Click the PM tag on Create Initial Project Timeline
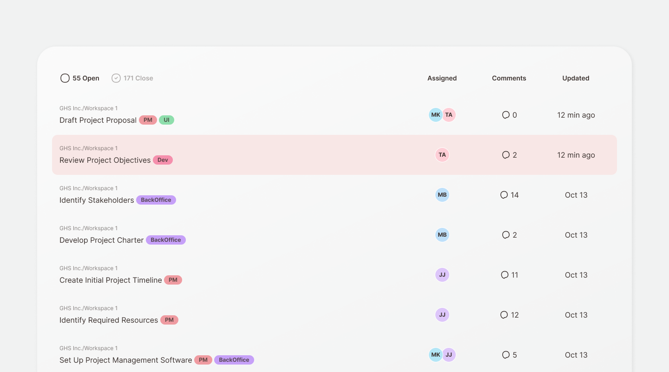This screenshot has height=372, width=669. click(x=173, y=280)
